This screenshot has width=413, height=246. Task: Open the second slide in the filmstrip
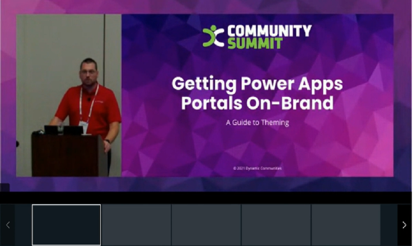[x=136, y=225]
